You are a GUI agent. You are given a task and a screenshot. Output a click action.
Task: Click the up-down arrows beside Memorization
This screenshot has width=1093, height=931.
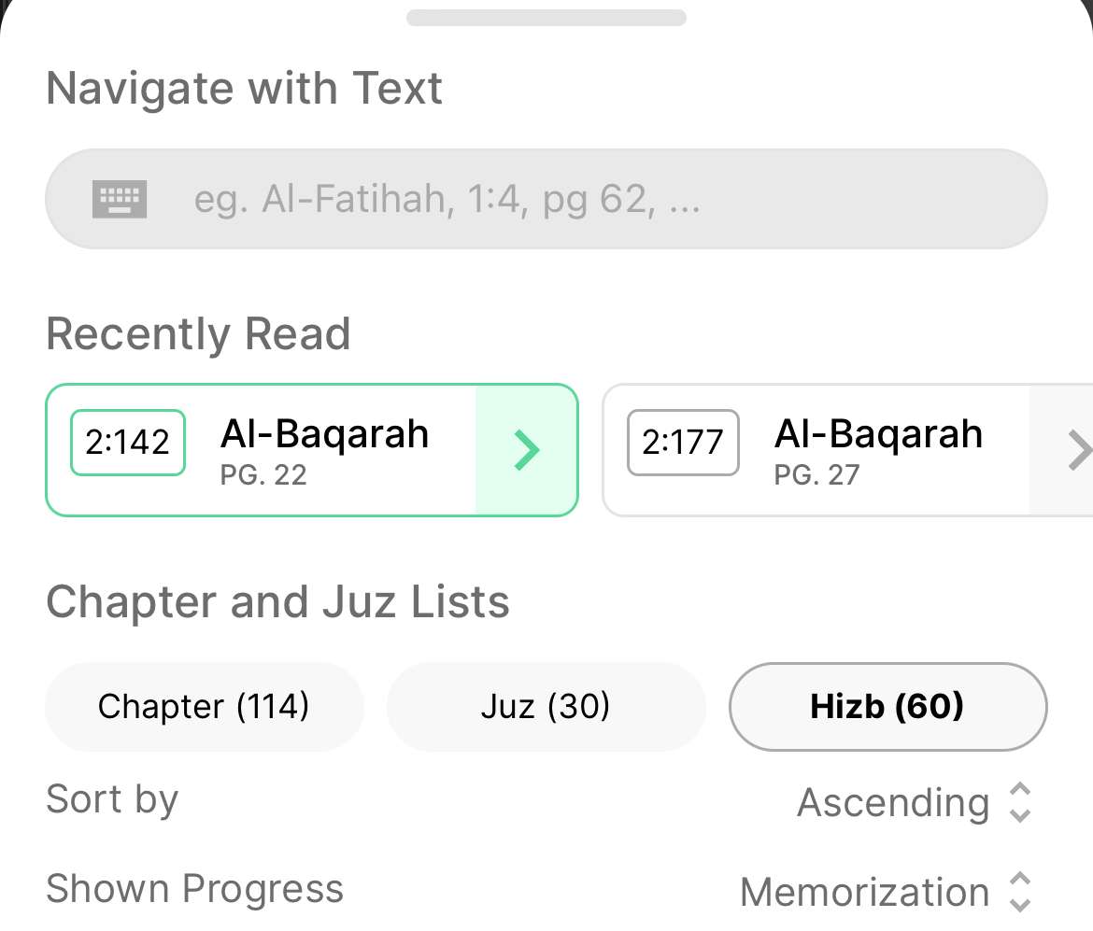coord(1020,892)
